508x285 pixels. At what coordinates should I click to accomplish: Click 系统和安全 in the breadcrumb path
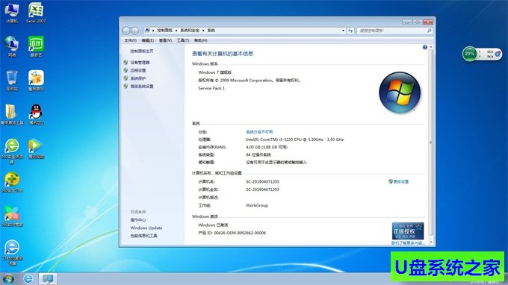(190, 31)
